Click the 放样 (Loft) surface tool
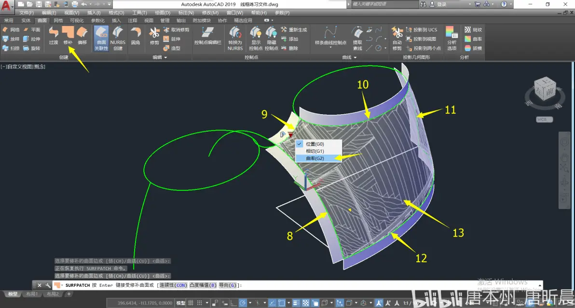The image size is (575, 308). tap(11, 39)
